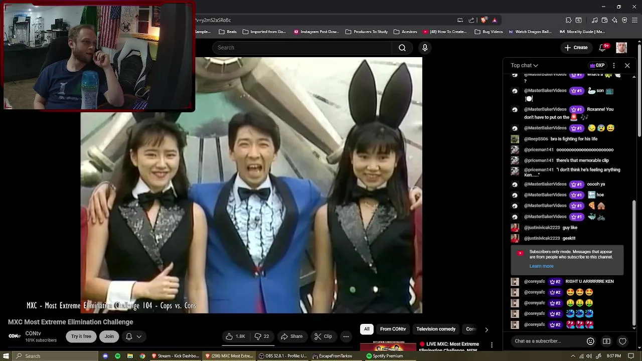This screenshot has width=642, height=361.
Task: Show more filter chips with the right arrow
Action: [x=486, y=329]
